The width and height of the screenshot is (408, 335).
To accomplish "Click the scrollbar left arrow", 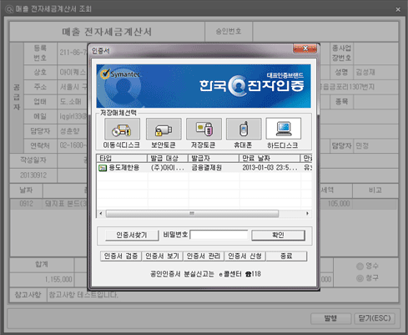I will pyautogui.click(x=101, y=214).
